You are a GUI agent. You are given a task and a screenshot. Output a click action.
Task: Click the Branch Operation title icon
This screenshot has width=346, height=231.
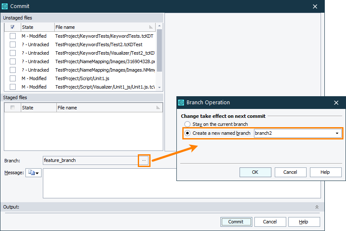pos(181,103)
